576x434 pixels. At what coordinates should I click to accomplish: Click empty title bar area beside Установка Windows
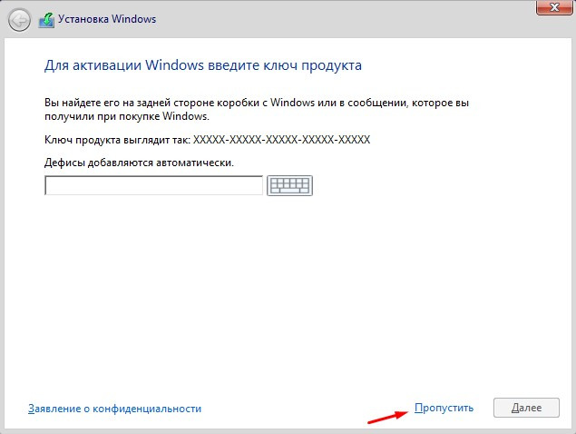tap(330, 19)
